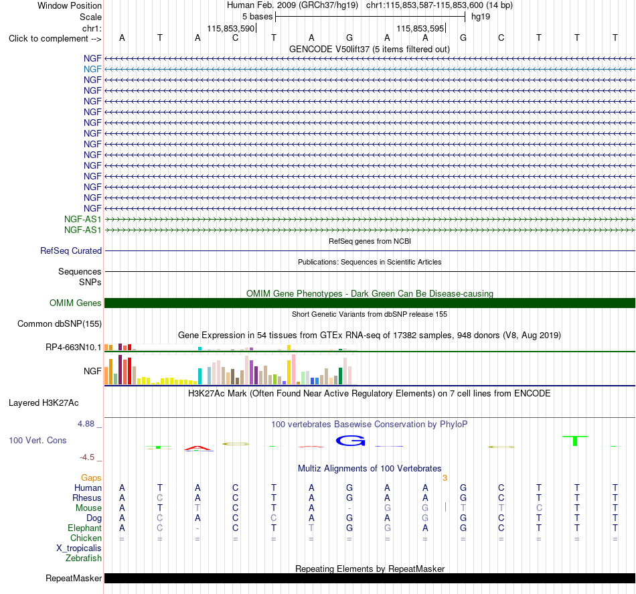Open the RefSeq Curated track label

click(71, 250)
